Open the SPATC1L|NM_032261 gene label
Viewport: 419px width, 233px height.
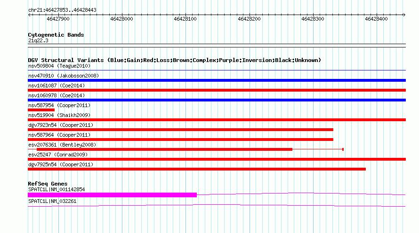tap(52, 201)
